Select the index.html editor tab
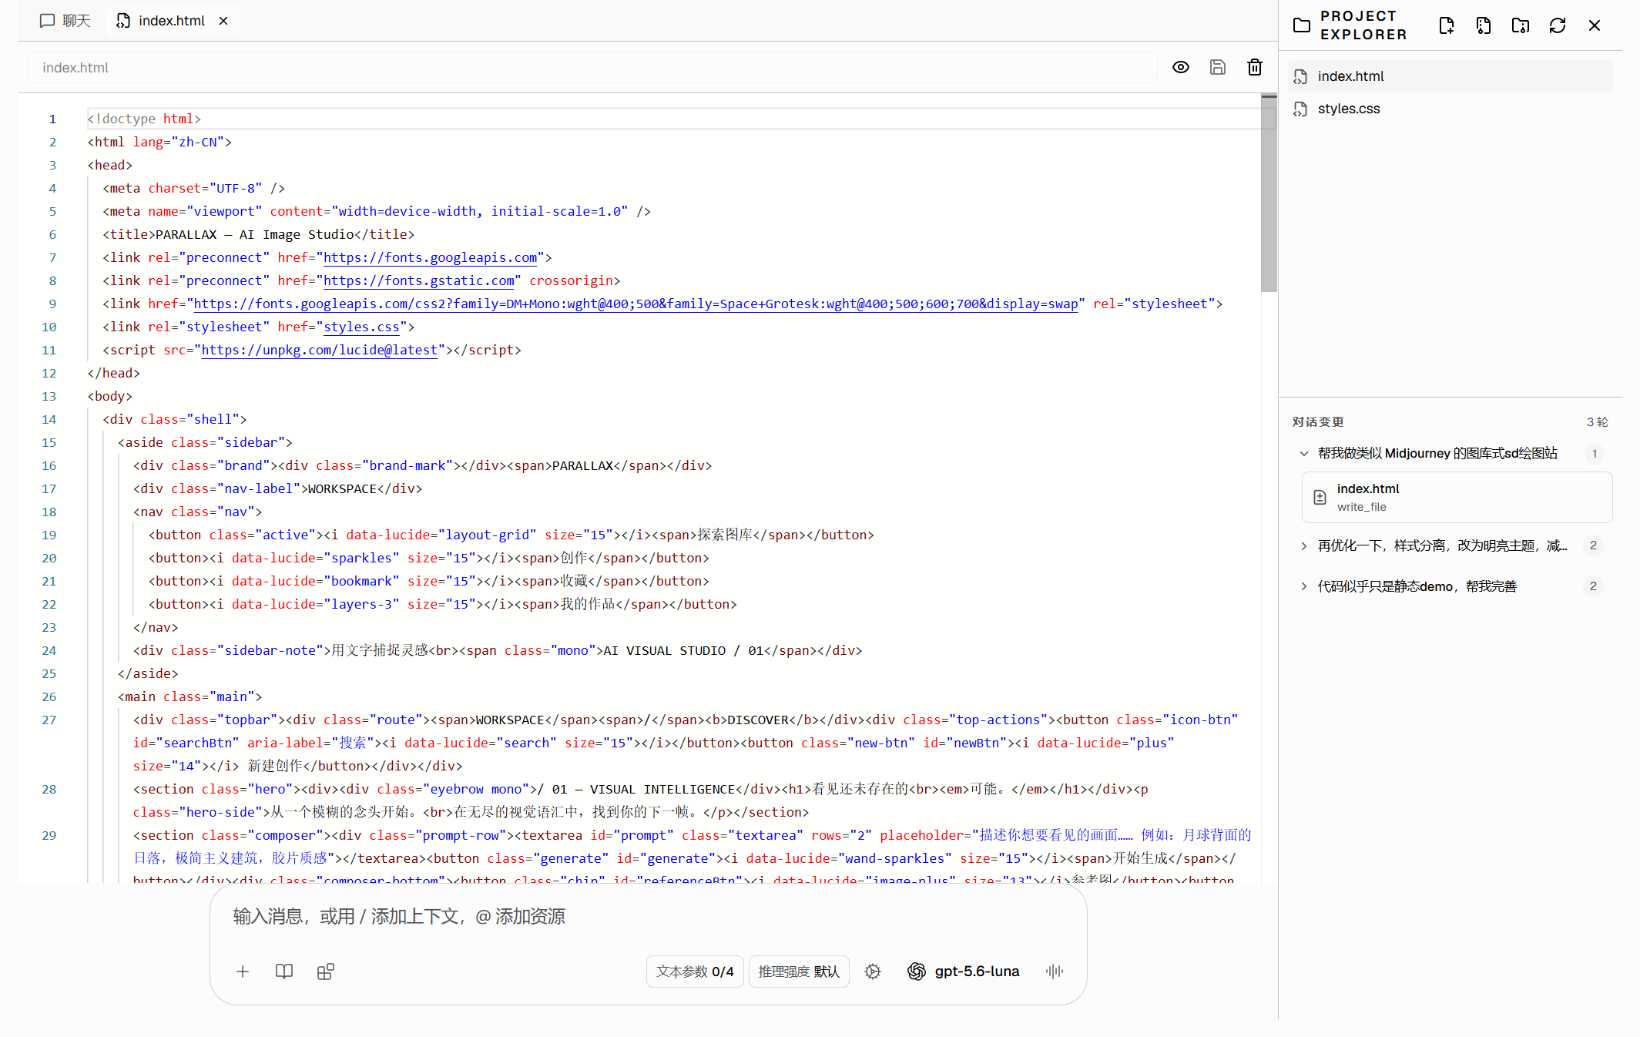1640x1037 pixels. (x=161, y=21)
